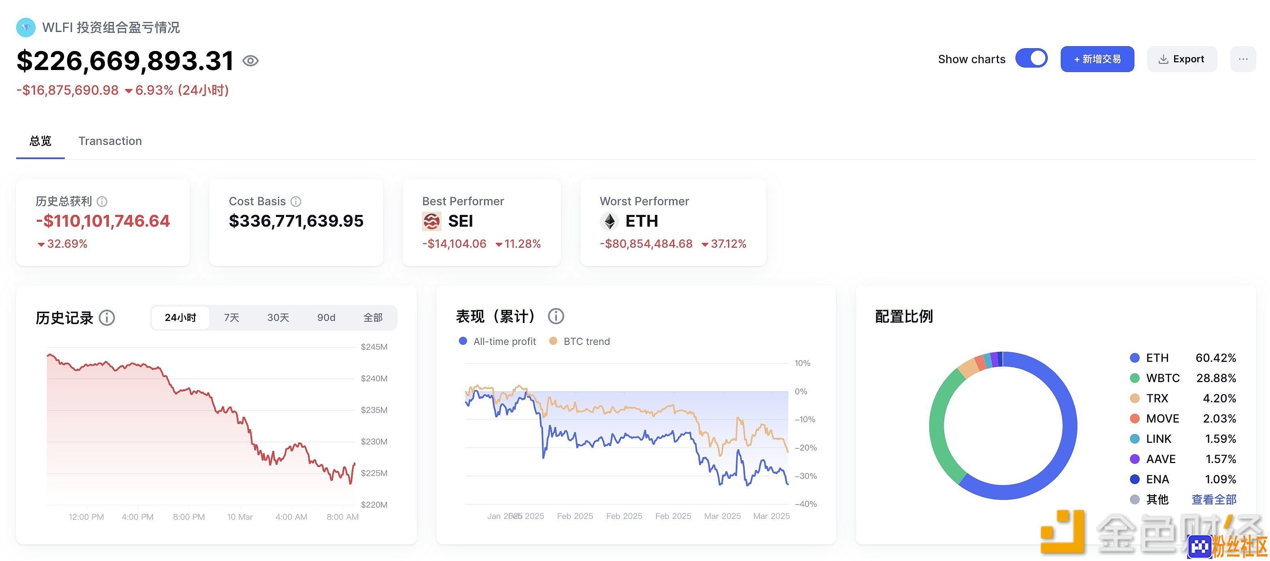Click info icon next to 历史总获利
Viewport: 1270px width, 561px height.
[102, 202]
